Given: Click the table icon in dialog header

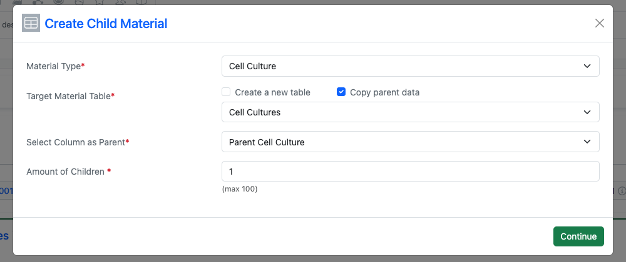Looking at the screenshot, I should [x=31, y=24].
